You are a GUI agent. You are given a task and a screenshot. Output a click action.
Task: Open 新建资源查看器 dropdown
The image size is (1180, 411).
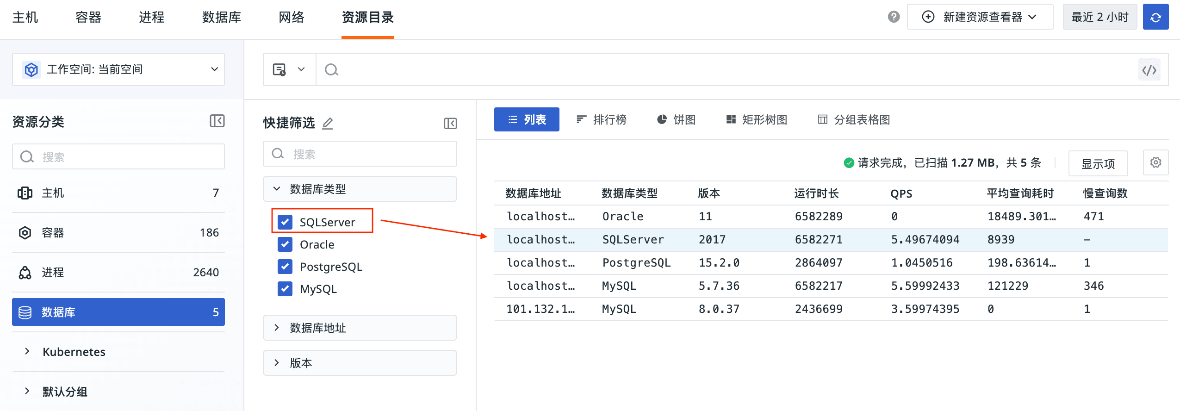980,17
